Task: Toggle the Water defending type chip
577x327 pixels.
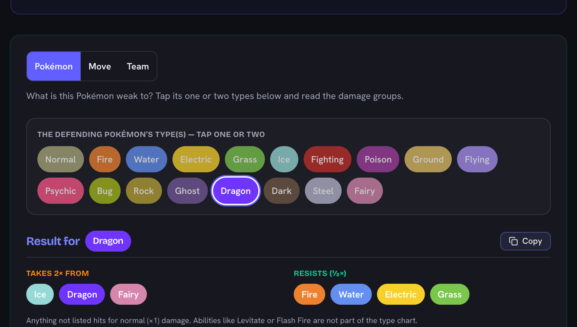Action: [x=147, y=159]
